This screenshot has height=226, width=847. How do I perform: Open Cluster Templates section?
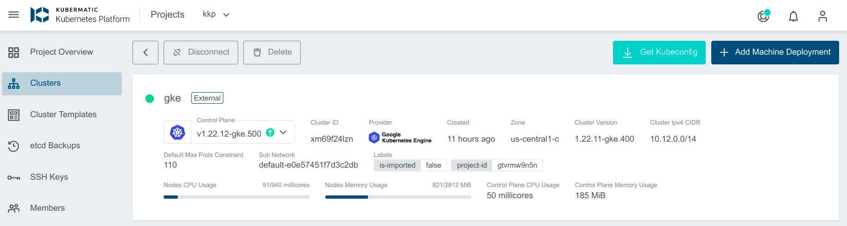coord(63,115)
